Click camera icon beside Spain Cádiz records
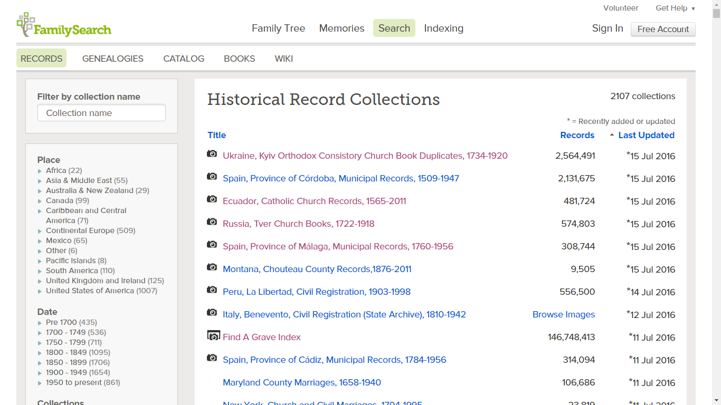 pos(212,358)
